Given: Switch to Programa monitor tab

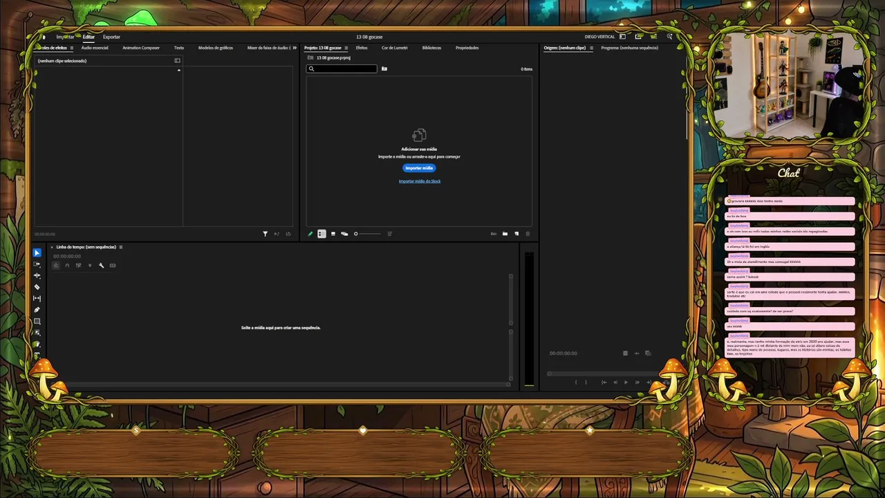Looking at the screenshot, I should (x=629, y=48).
